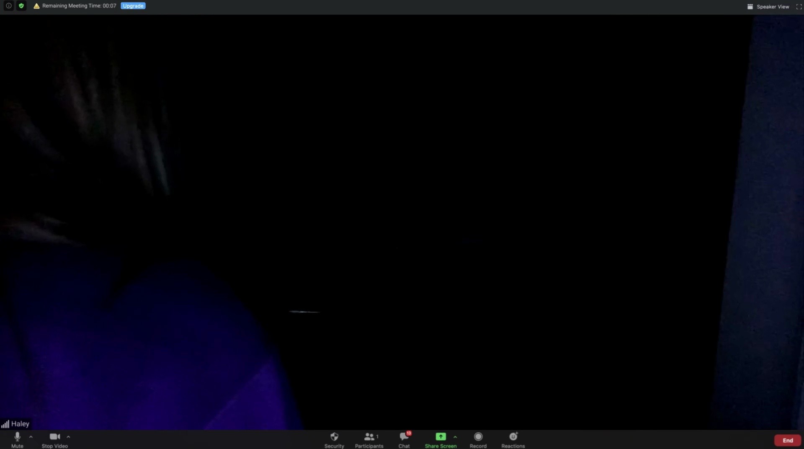
Task: Open the Reactions emoji menu
Action: [x=513, y=440]
